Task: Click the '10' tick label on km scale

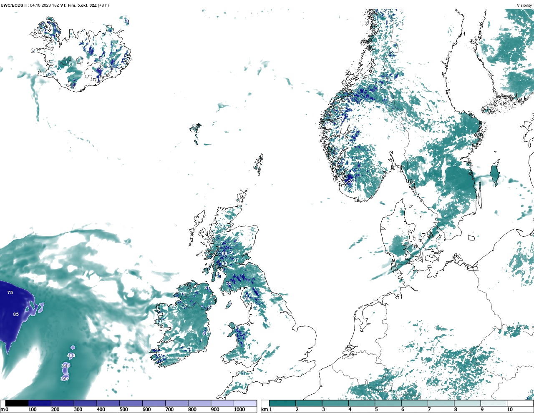Action: point(510,410)
